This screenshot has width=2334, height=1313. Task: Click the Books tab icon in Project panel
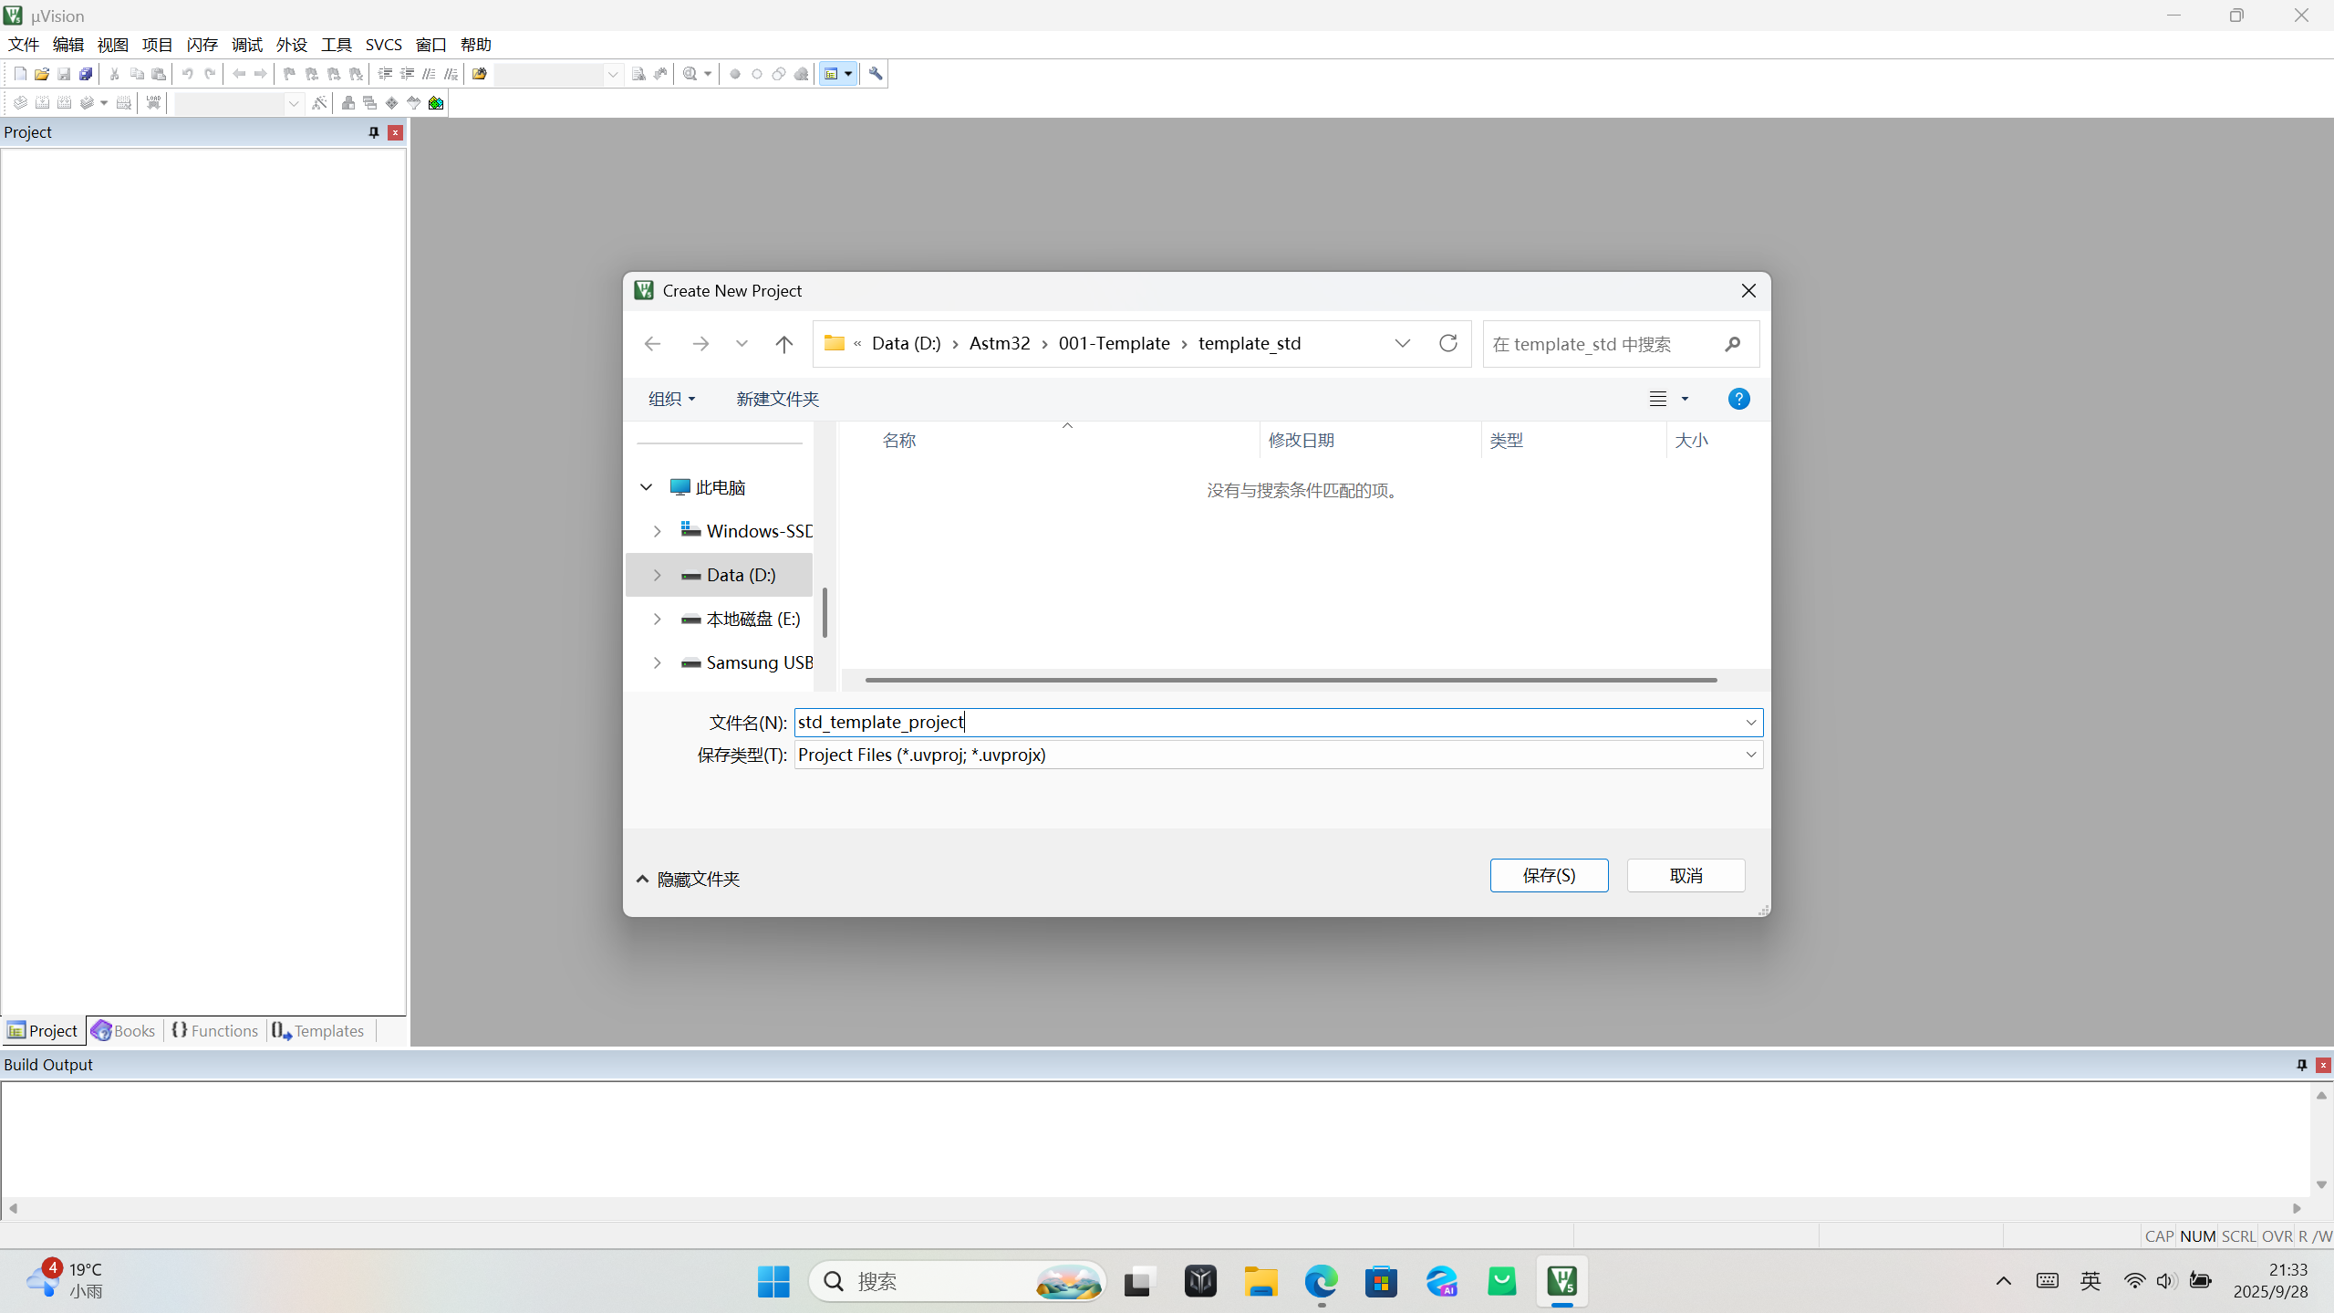pyautogui.click(x=101, y=1030)
